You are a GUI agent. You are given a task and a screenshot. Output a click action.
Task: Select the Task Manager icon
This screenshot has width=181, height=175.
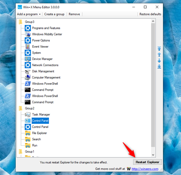pyautogui.click(x=28, y=114)
